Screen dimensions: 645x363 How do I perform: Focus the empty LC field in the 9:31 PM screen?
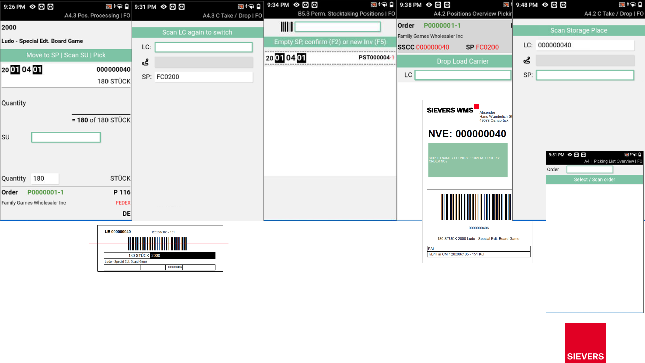pos(204,47)
